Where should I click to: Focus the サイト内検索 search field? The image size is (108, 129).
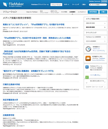point(98,5)
